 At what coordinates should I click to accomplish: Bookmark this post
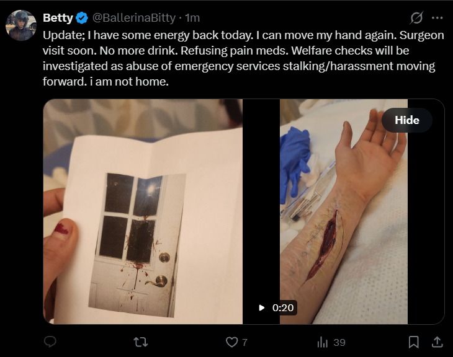point(414,342)
